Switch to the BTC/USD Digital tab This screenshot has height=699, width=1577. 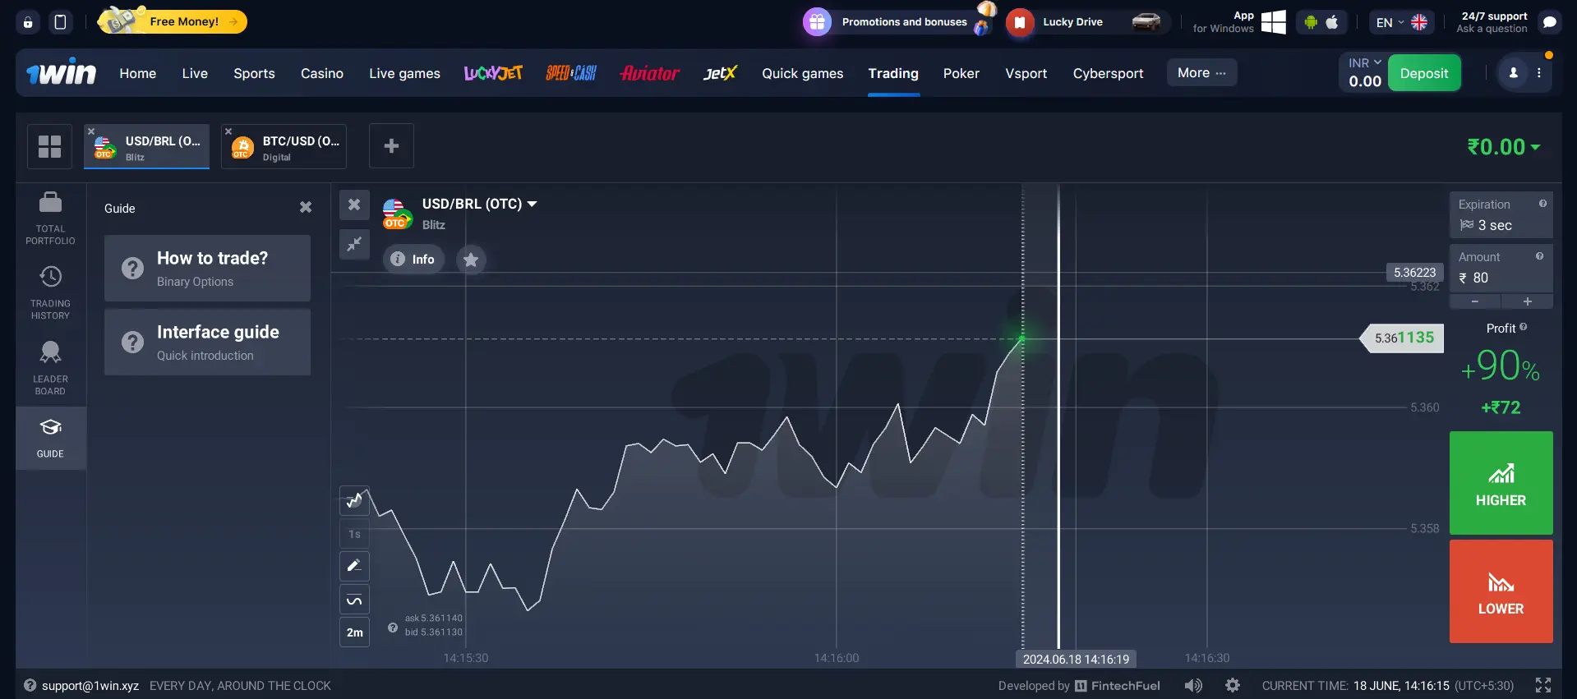pyautogui.click(x=284, y=147)
